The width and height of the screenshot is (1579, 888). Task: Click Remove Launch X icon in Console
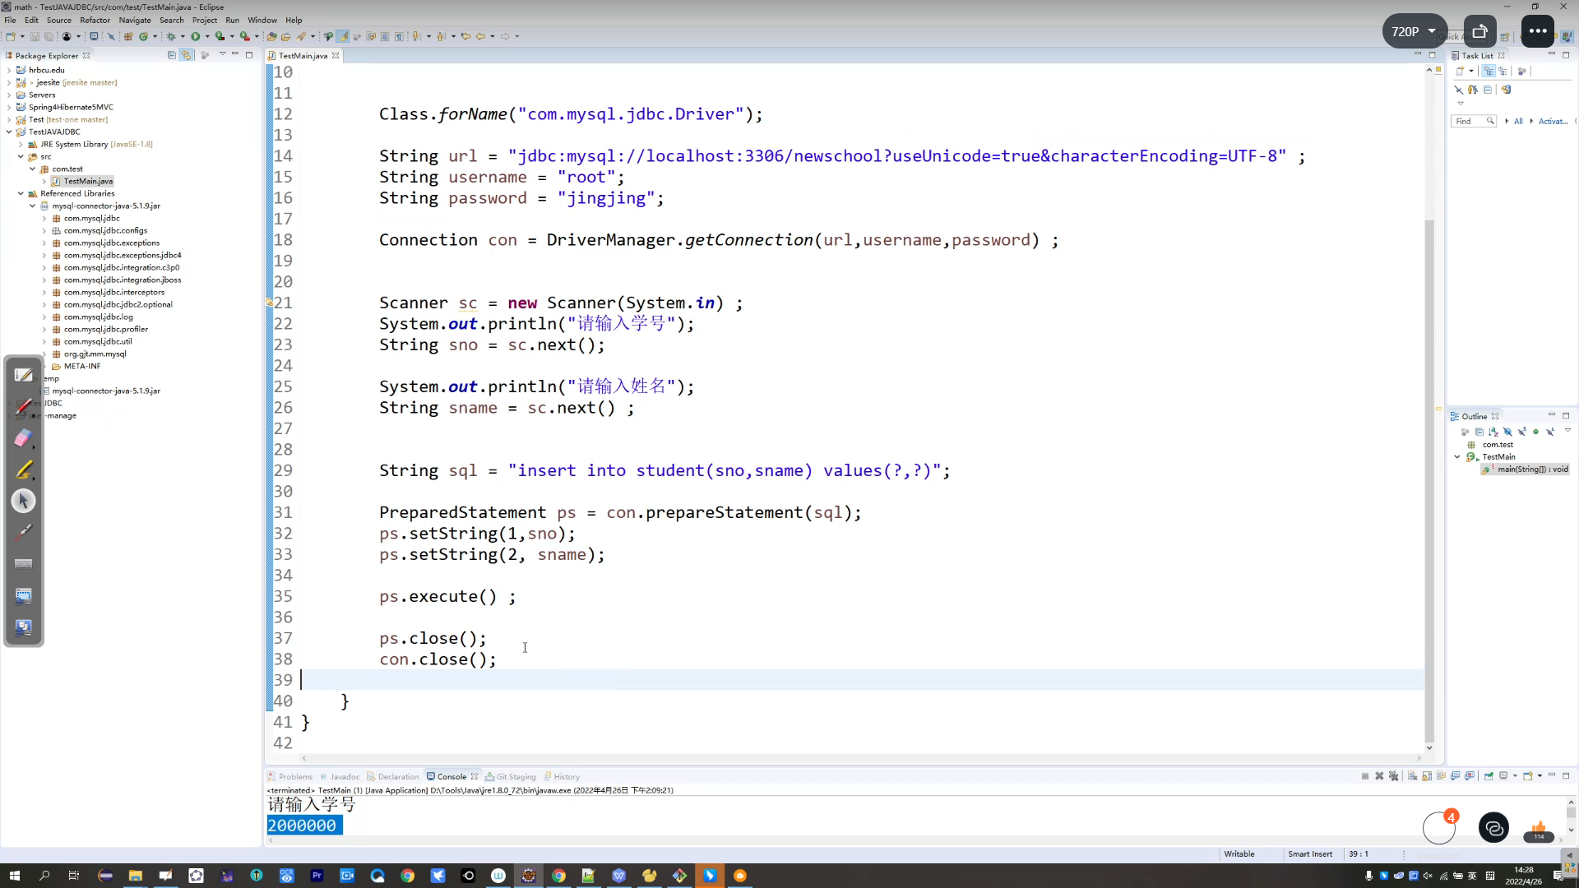1379,776
